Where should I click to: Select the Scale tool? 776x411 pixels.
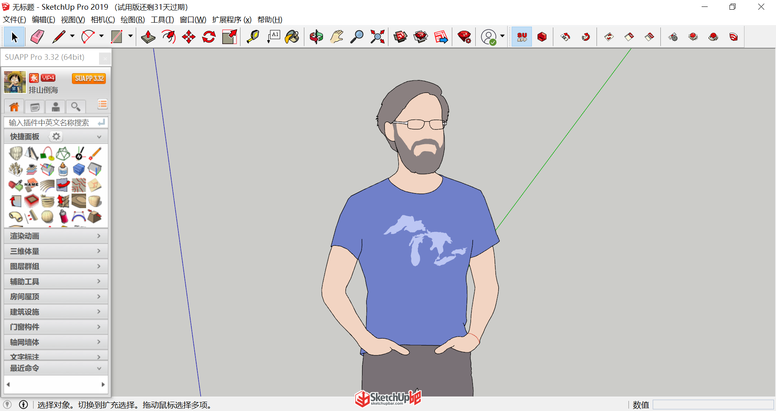pyautogui.click(x=230, y=37)
